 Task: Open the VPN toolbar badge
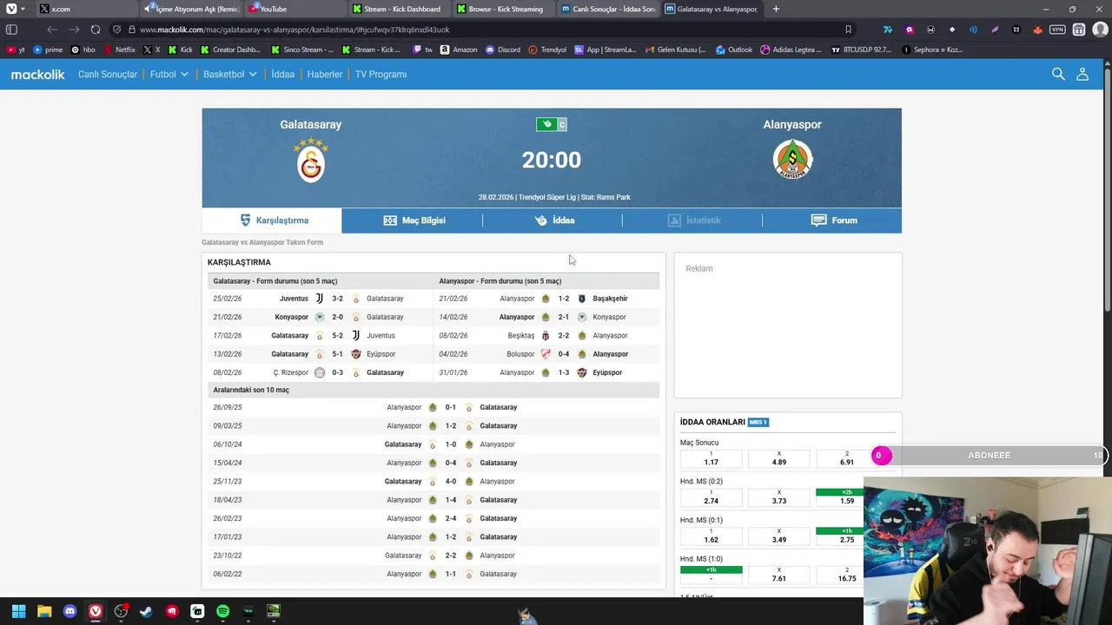coord(1057,30)
